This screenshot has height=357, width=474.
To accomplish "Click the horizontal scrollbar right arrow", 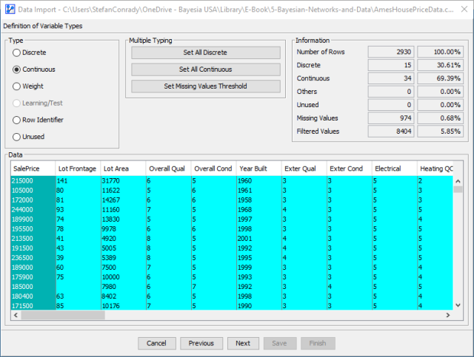I will coord(448,315).
